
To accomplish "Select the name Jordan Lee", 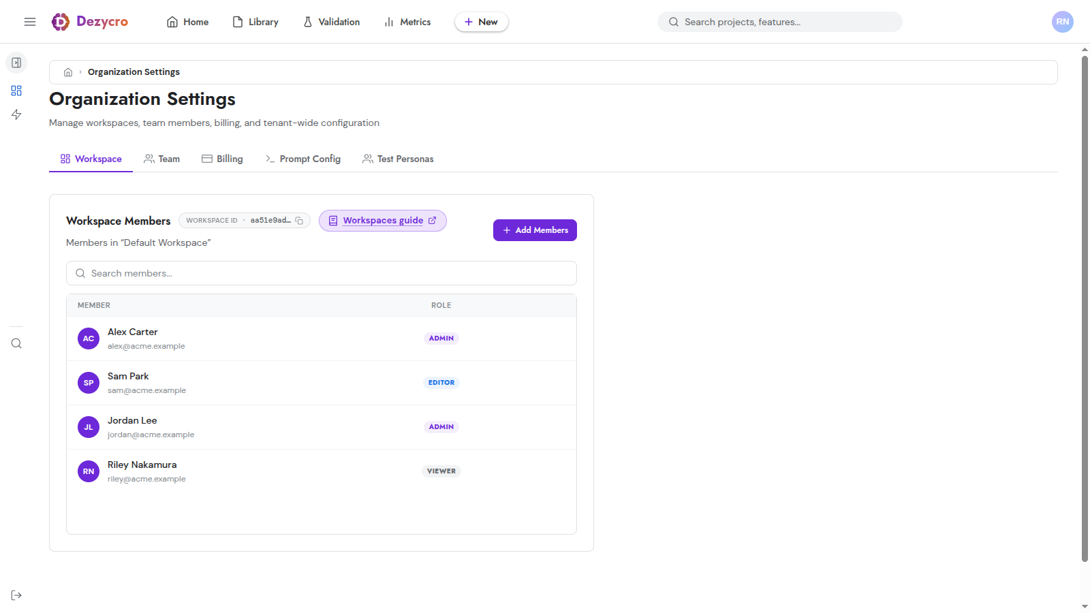I will (132, 420).
